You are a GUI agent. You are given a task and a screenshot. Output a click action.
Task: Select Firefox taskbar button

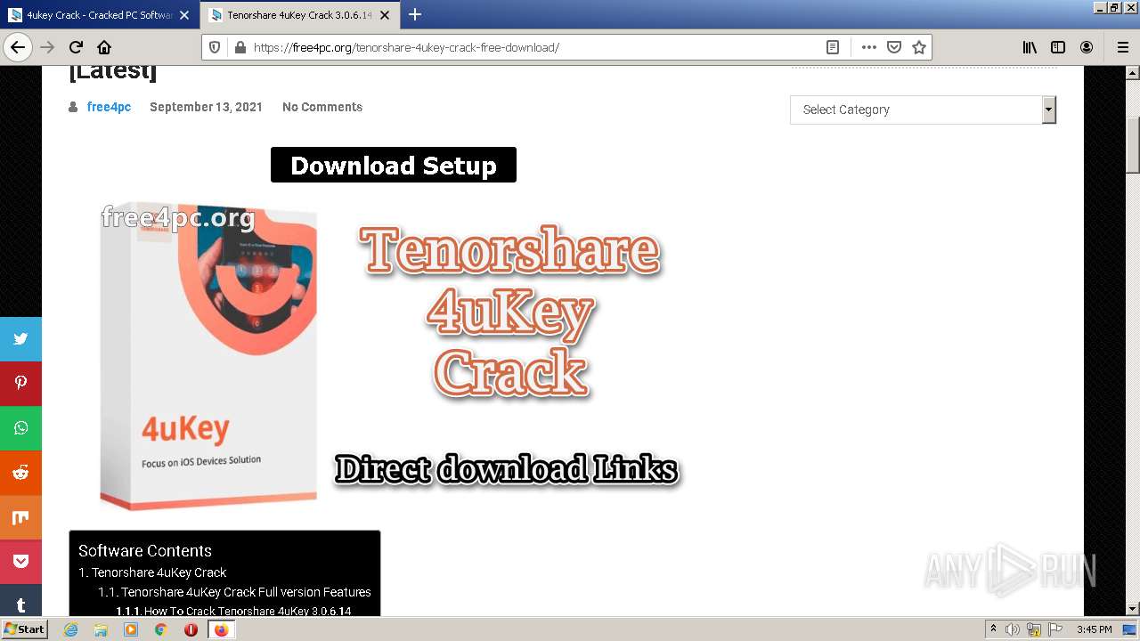[x=221, y=629]
